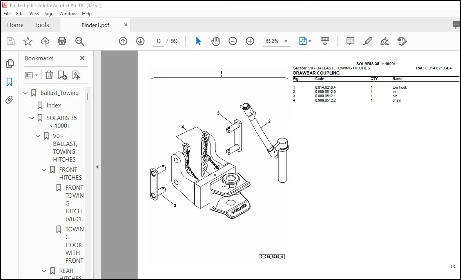
Task: Find current bookmark icon
Action: coord(76,75)
